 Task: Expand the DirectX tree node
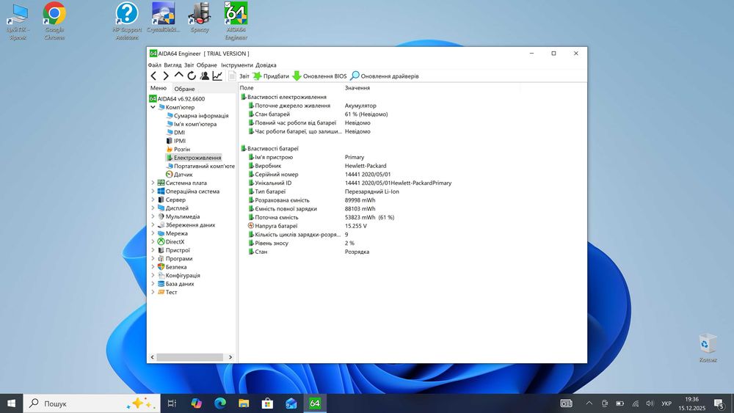click(x=153, y=242)
